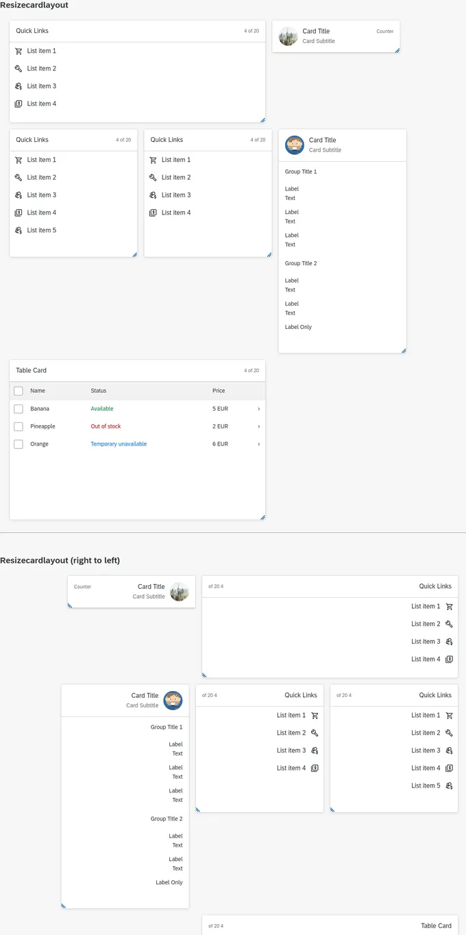Click the wrench icon beside List item 2 in the top card
The width and height of the screenshot is (466, 935).
point(19,69)
